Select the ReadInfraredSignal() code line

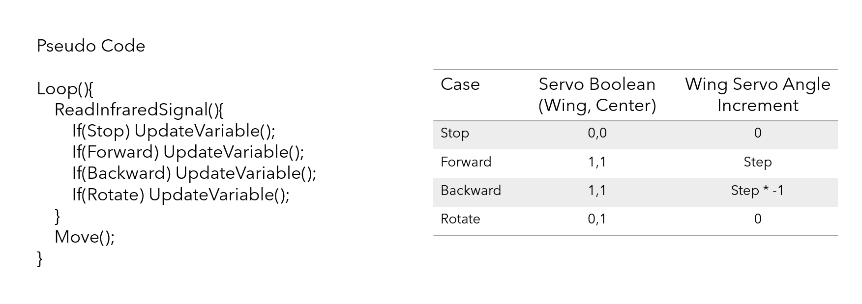coord(139,110)
